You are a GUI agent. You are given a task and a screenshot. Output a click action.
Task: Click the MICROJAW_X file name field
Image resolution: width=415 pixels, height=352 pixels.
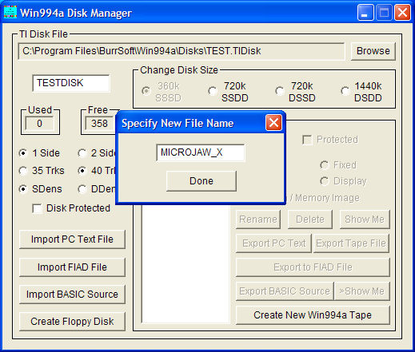[200, 152]
